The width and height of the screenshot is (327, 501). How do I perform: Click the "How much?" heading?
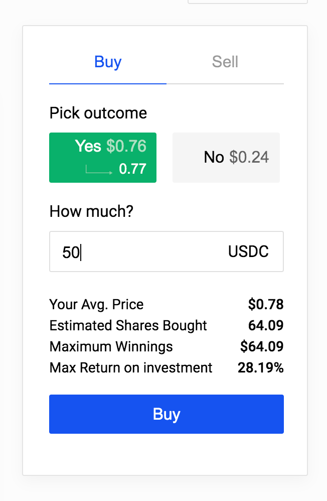tap(91, 211)
